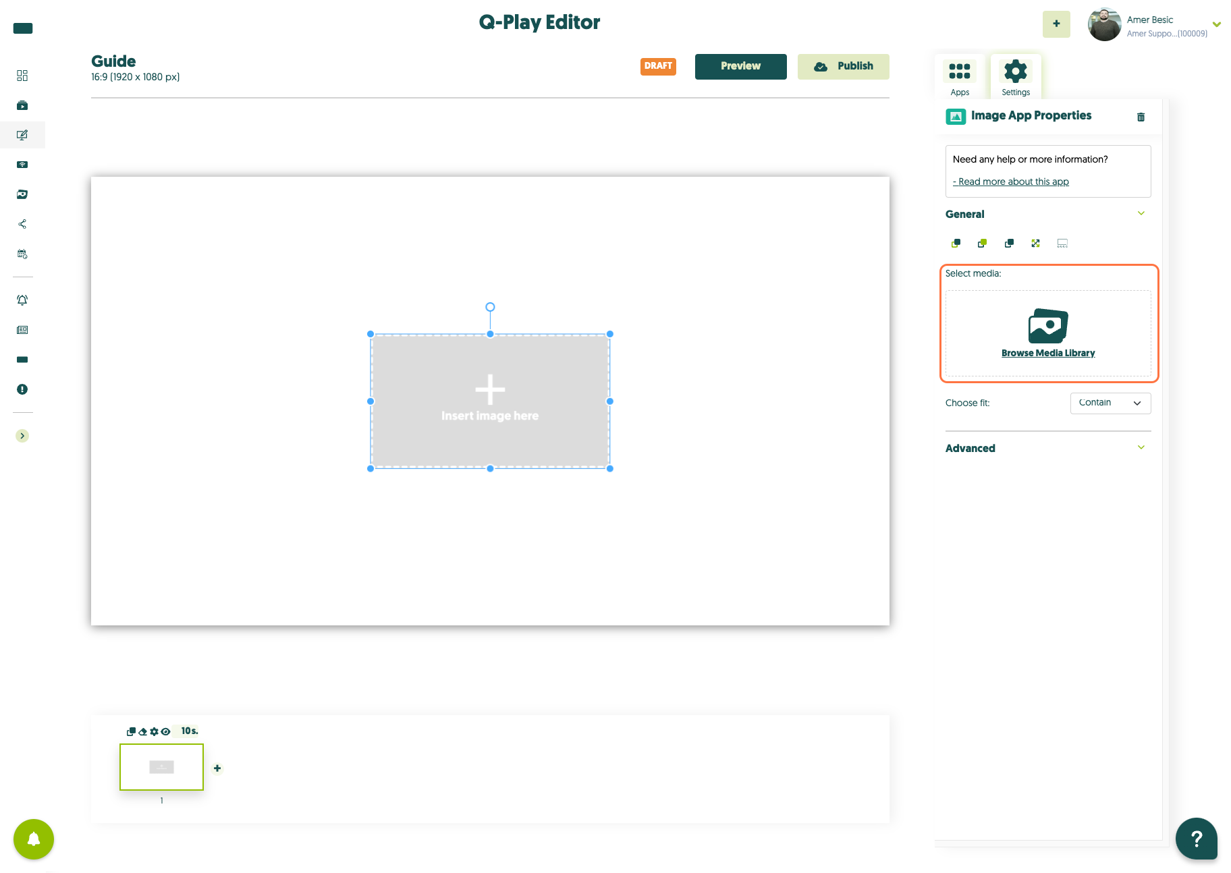Open the news feed sidebar icon
This screenshot has width=1231, height=873.
(x=22, y=330)
